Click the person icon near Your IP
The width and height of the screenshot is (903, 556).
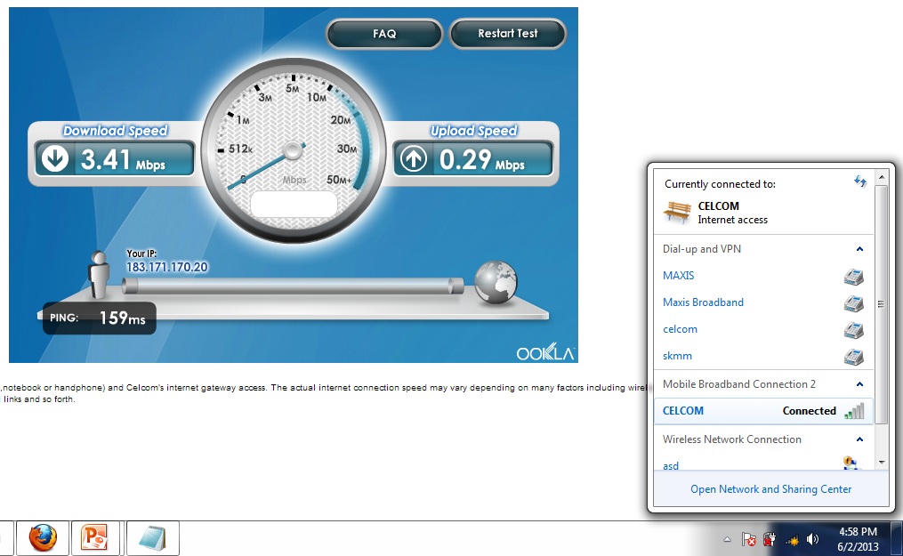click(x=99, y=275)
